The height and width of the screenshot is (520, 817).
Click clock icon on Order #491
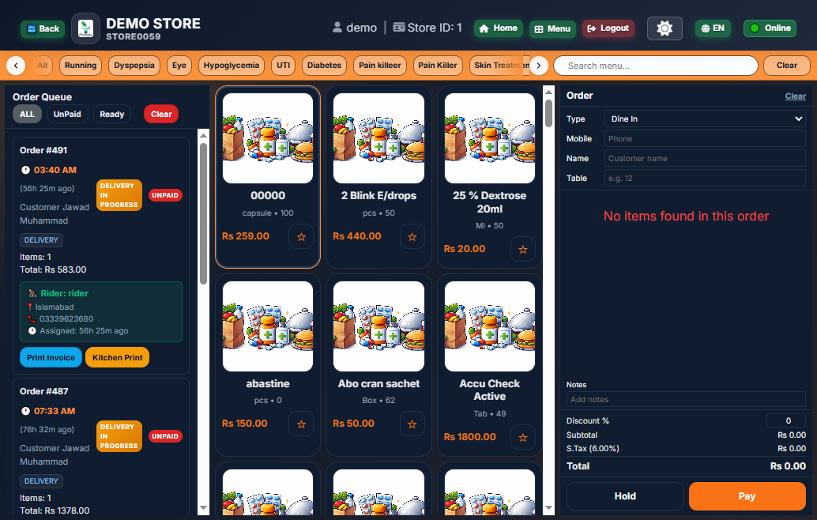[25, 170]
